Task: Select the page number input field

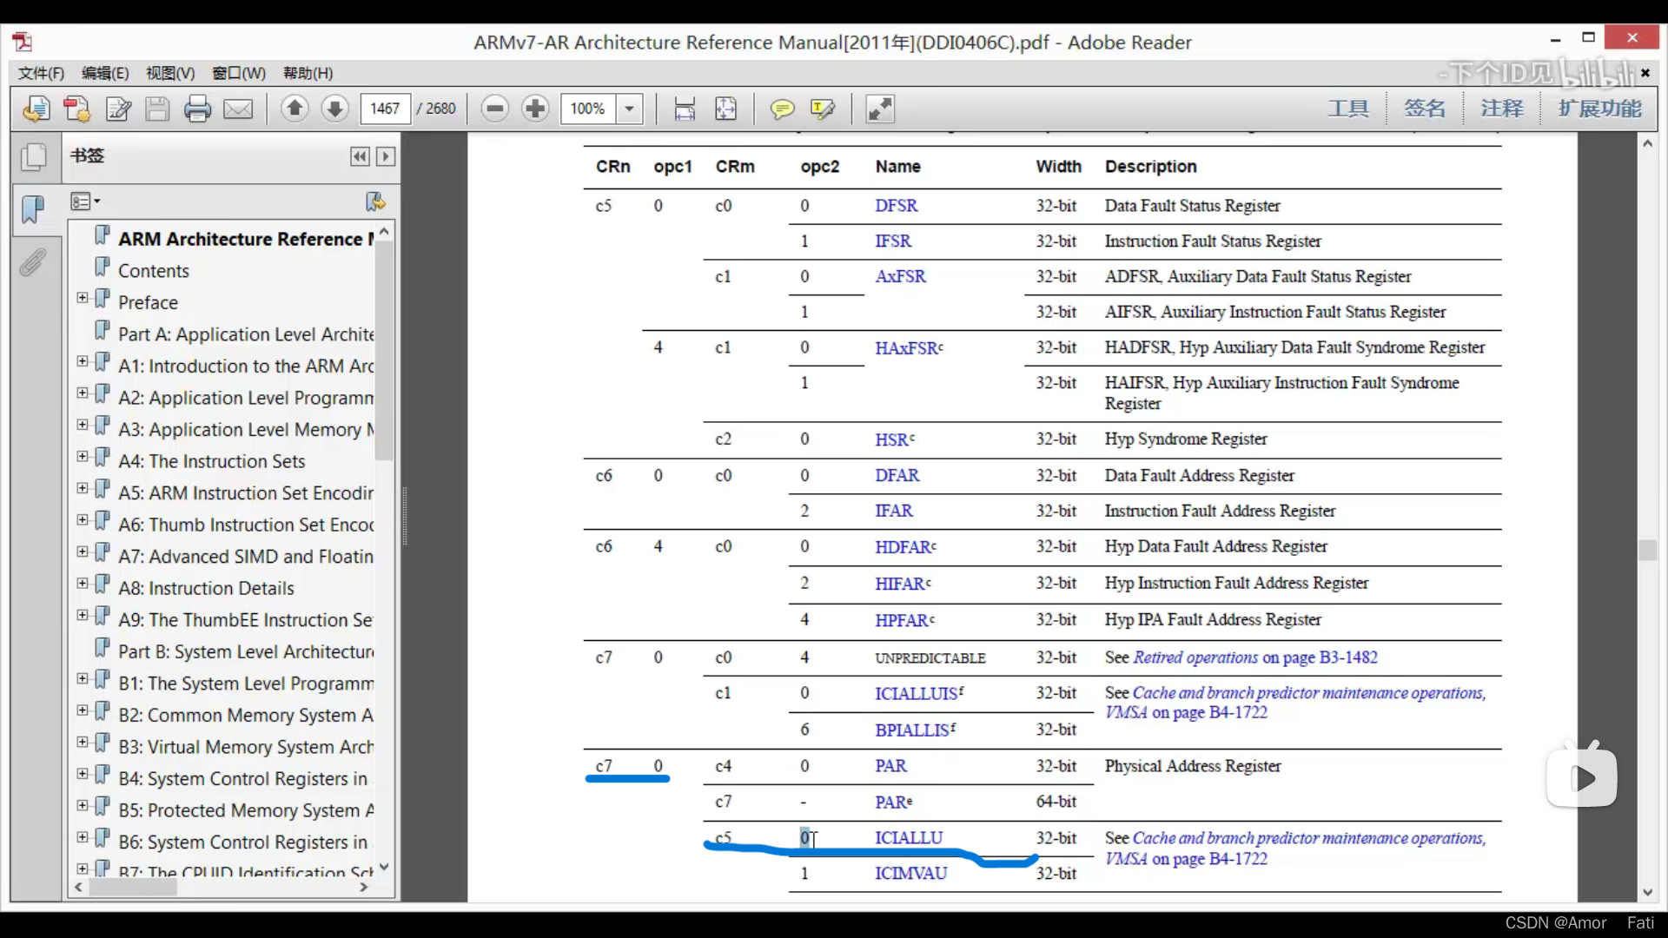Action: pyautogui.click(x=384, y=108)
